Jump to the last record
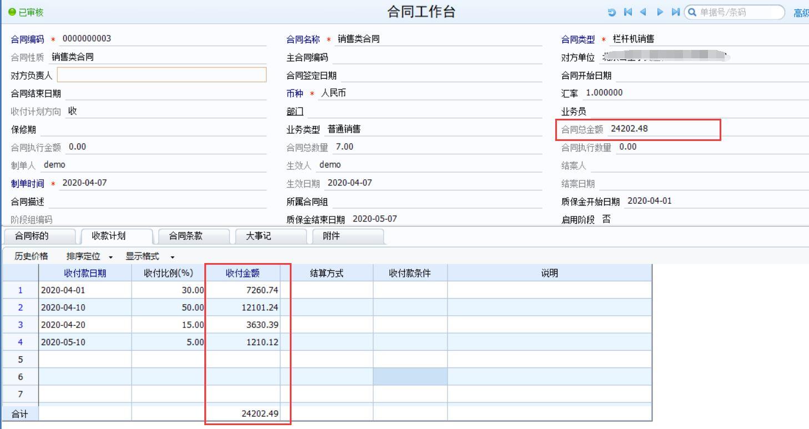Screen dimensions: 809x429 (x=675, y=12)
